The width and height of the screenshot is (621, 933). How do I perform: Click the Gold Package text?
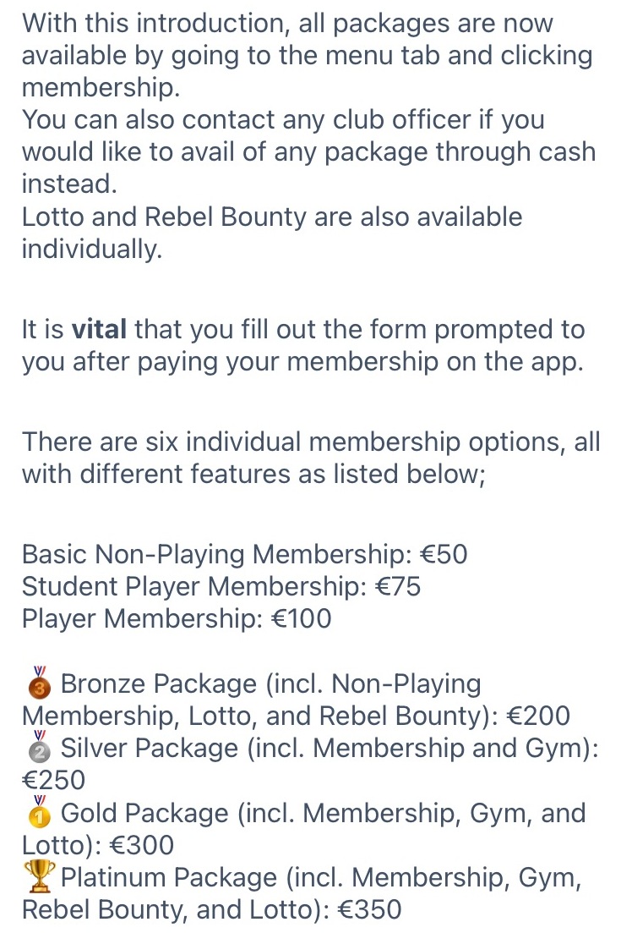144,813
